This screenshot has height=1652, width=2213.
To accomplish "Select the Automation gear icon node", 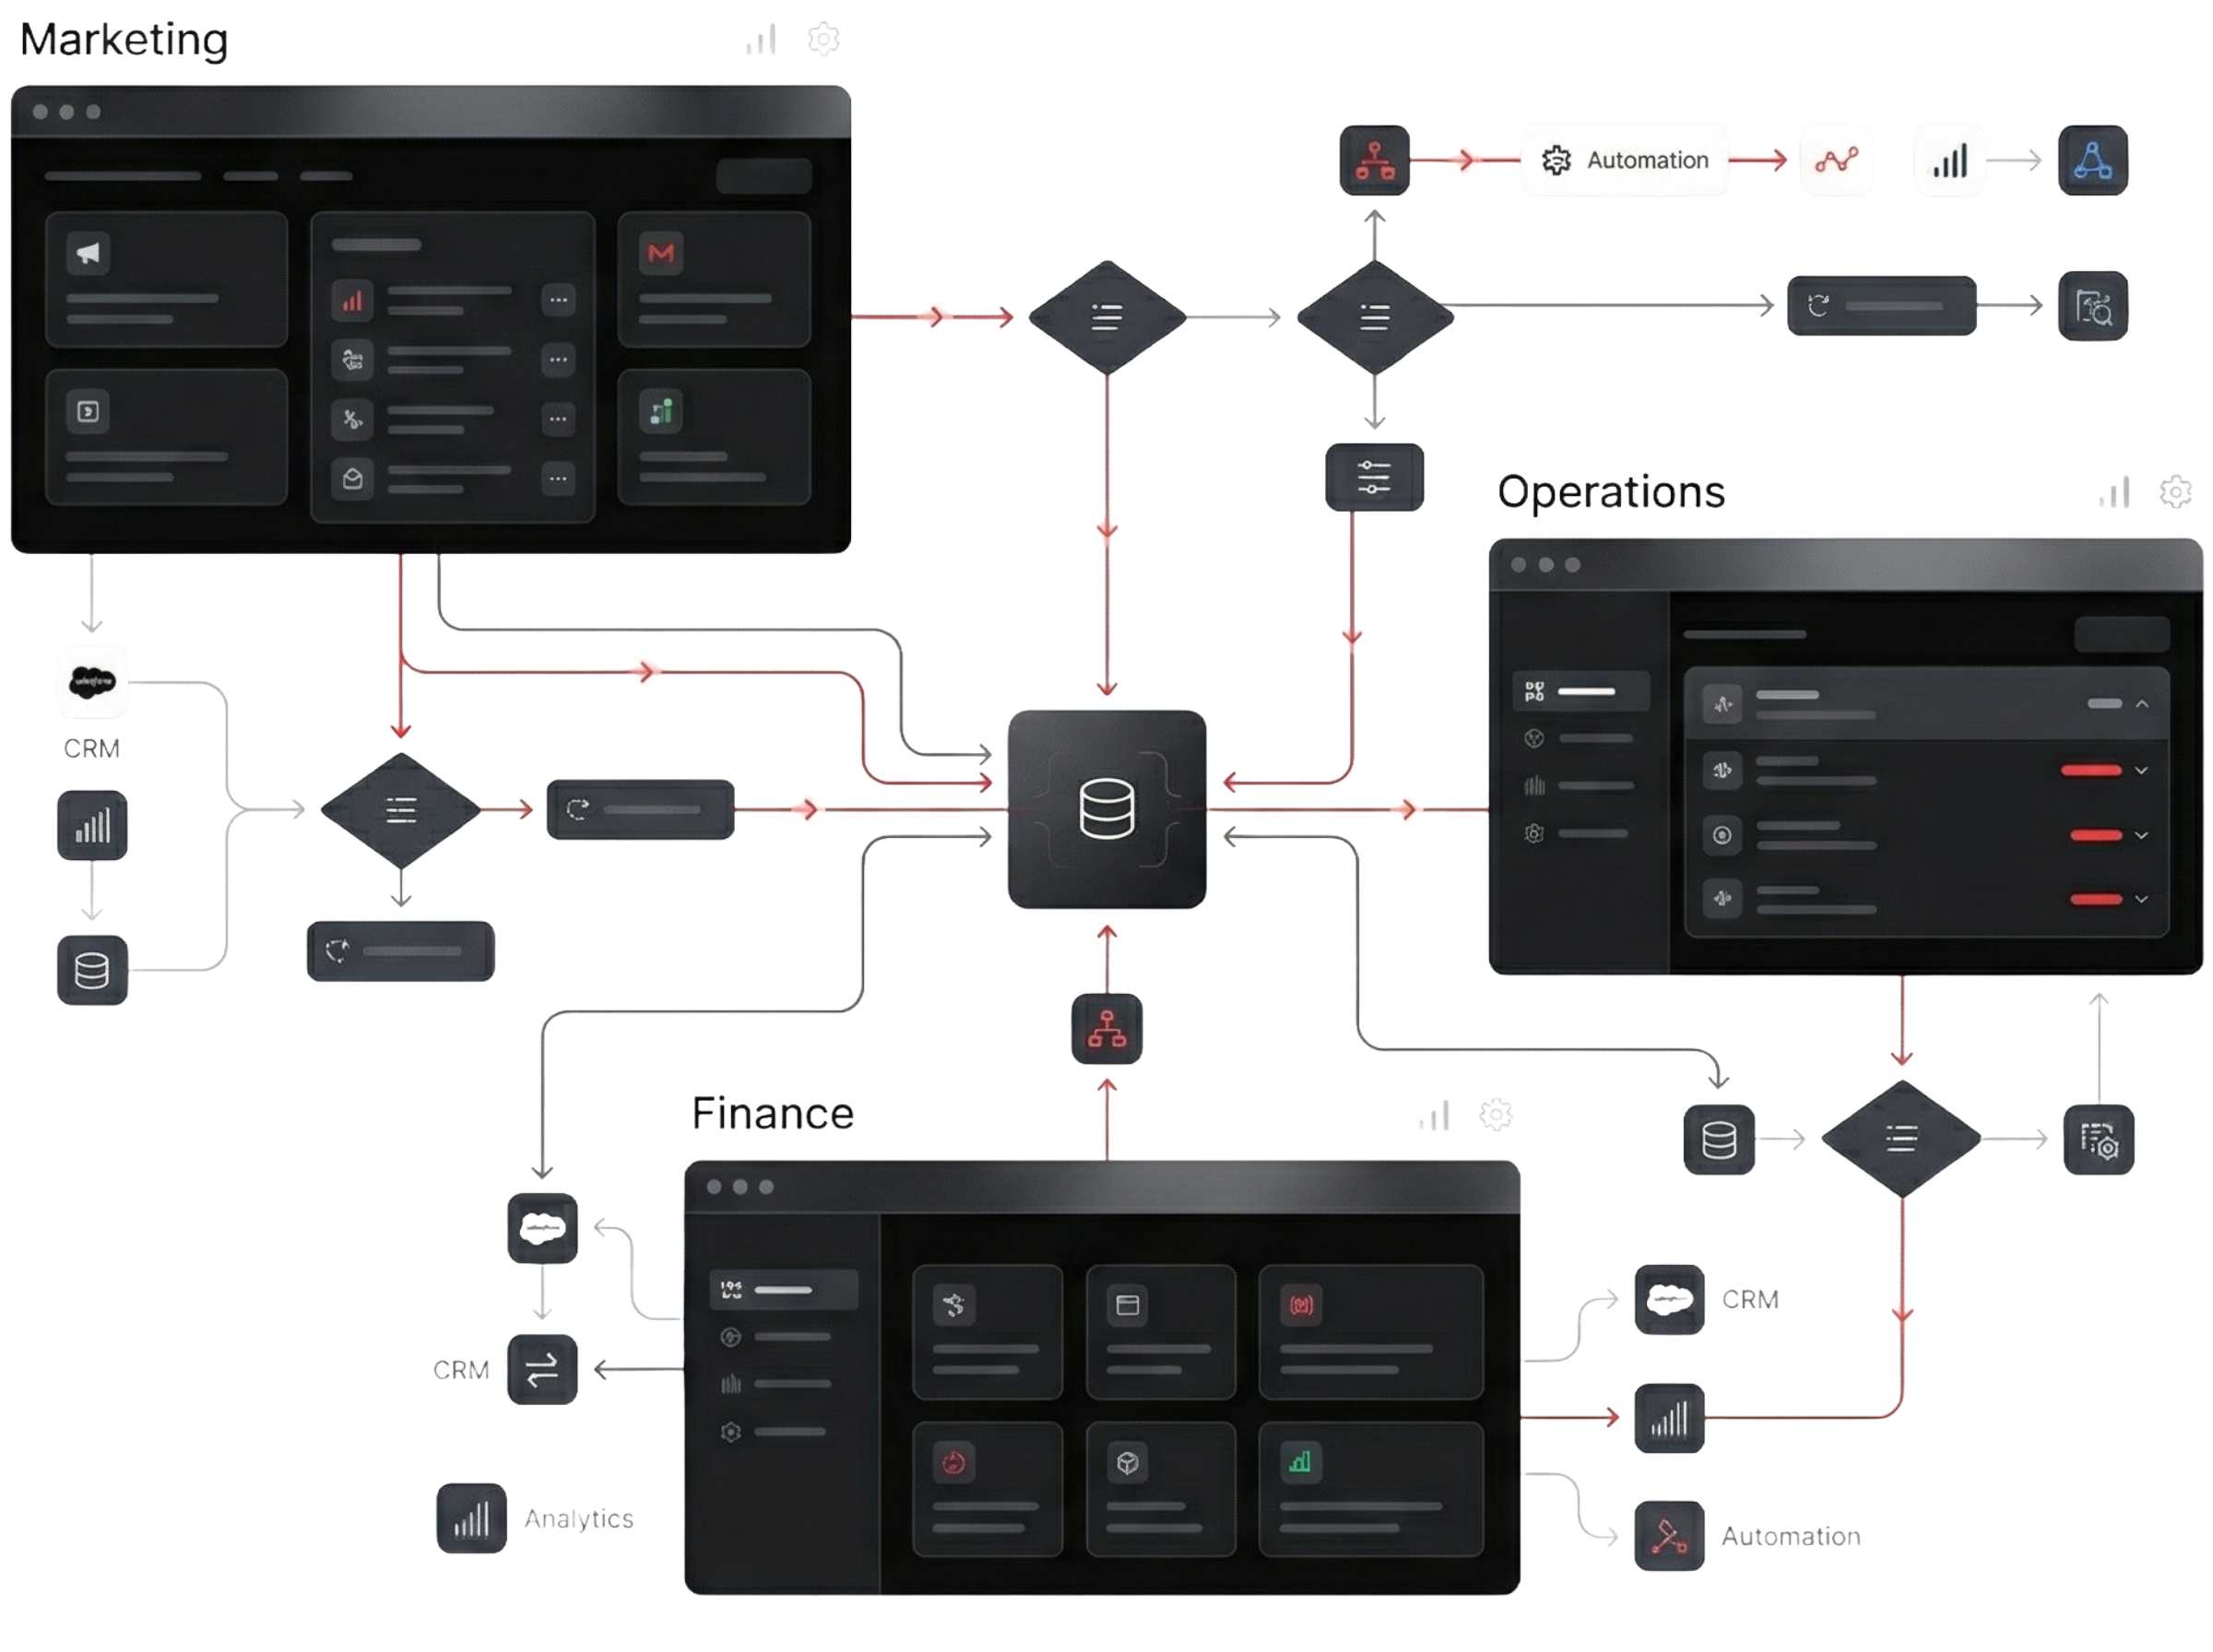I will (1558, 160).
